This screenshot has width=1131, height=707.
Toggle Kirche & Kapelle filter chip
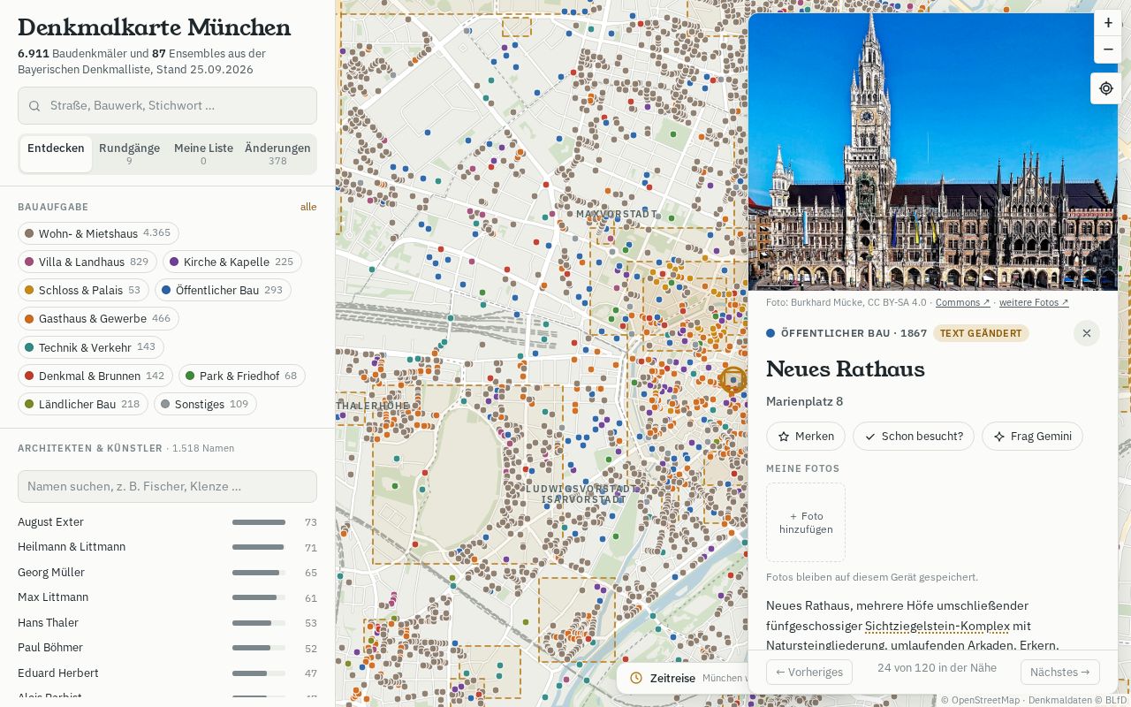[x=232, y=262]
